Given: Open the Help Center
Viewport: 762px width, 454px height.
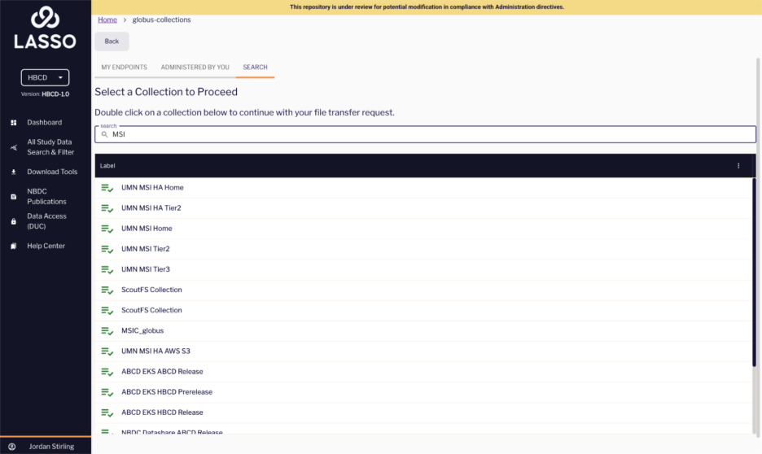Looking at the screenshot, I should click(x=46, y=246).
